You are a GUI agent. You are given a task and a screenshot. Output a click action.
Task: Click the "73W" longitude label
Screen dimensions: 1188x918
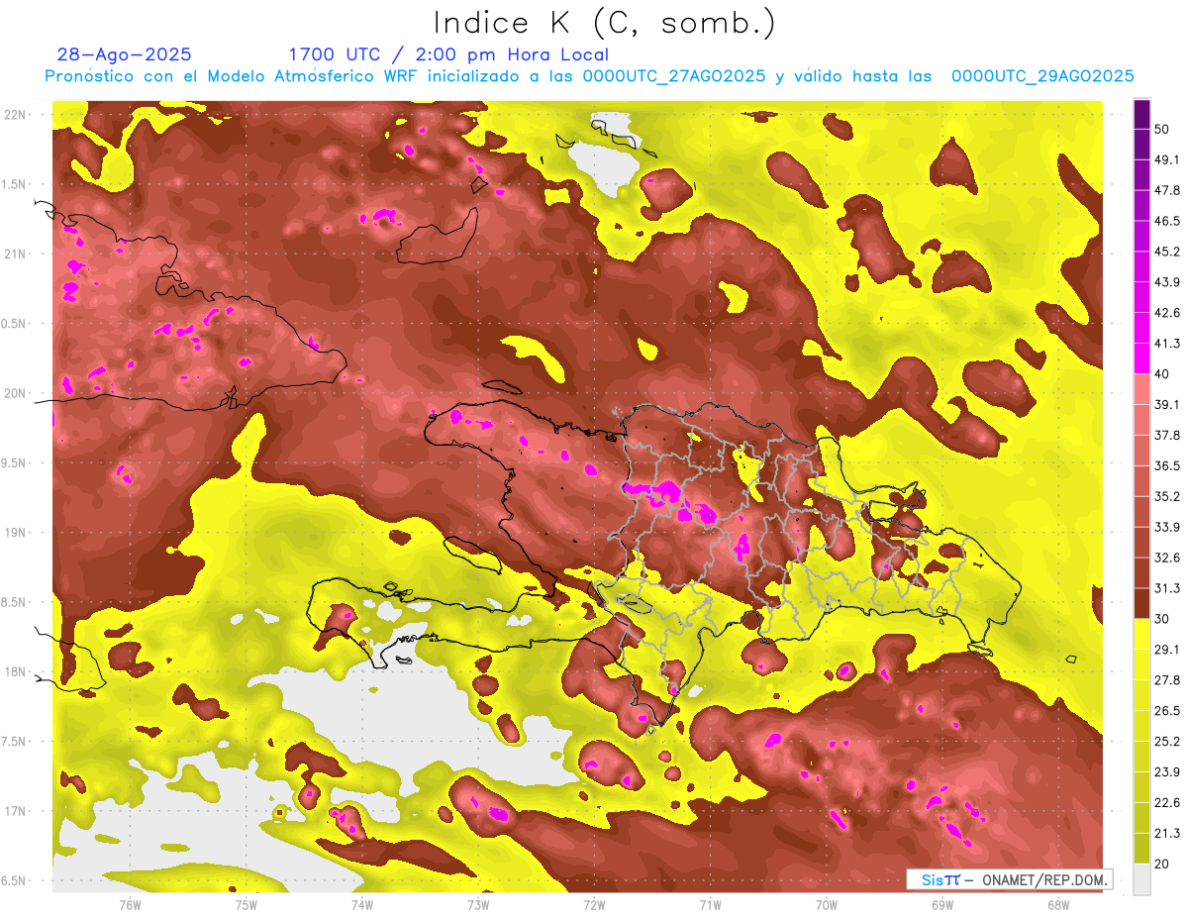click(x=478, y=904)
